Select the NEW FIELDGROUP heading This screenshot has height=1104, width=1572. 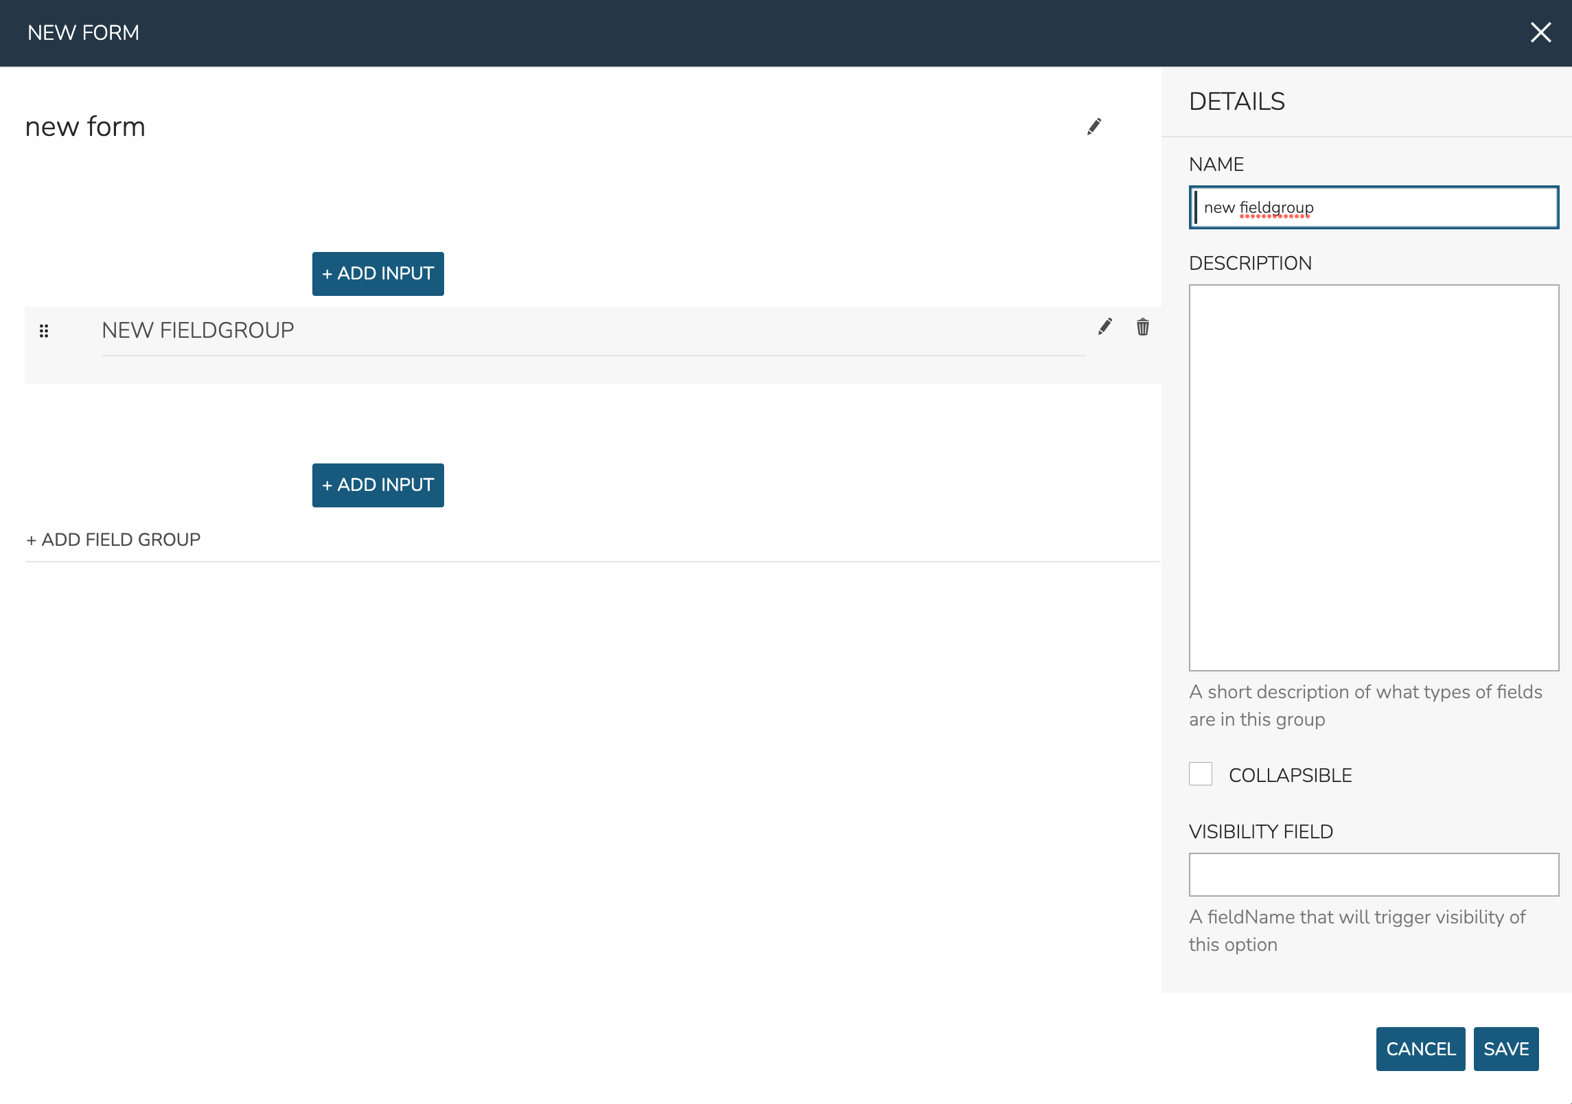[x=198, y=330]
